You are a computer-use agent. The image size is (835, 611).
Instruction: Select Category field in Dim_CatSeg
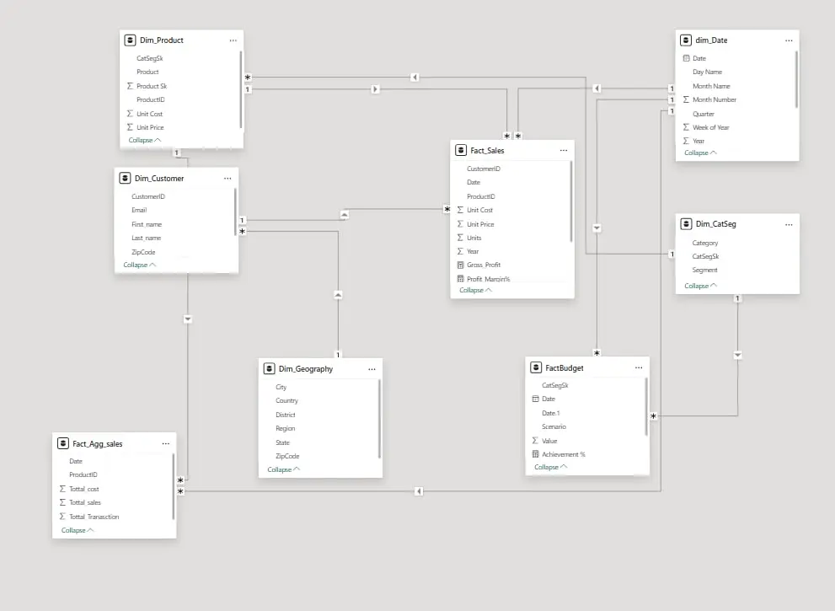(x=705, y=243)
